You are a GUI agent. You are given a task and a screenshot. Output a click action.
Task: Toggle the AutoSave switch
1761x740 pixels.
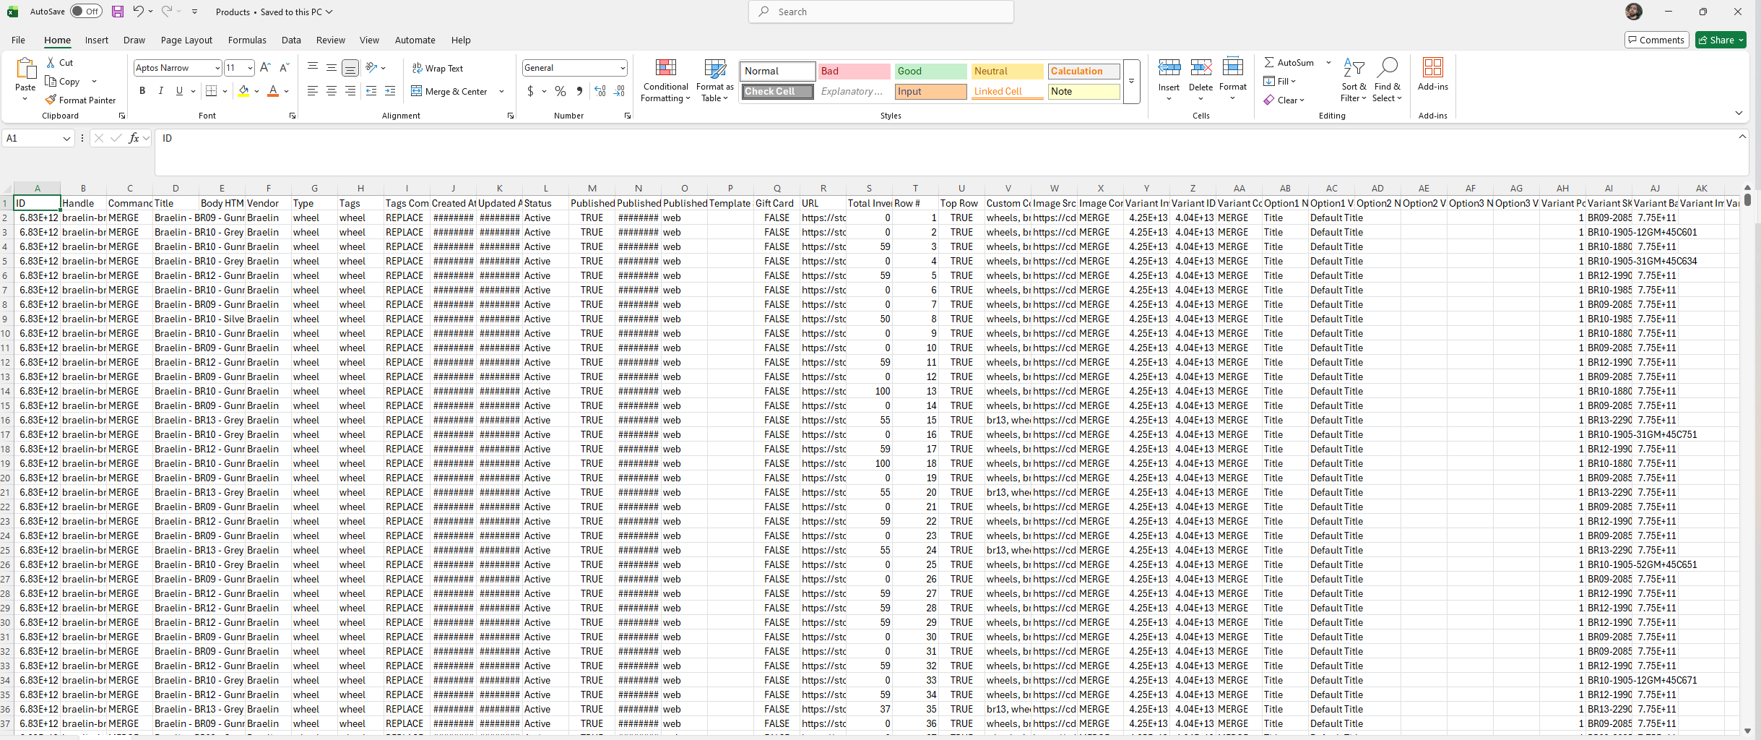86,11
